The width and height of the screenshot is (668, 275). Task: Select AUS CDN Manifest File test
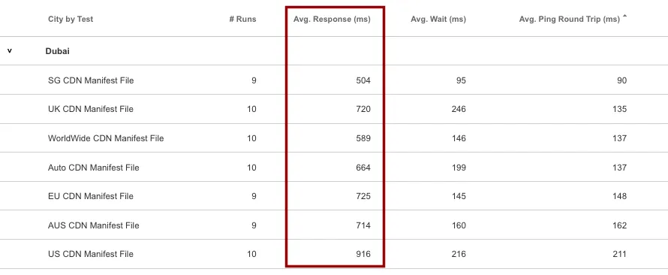tap(94, 225)
